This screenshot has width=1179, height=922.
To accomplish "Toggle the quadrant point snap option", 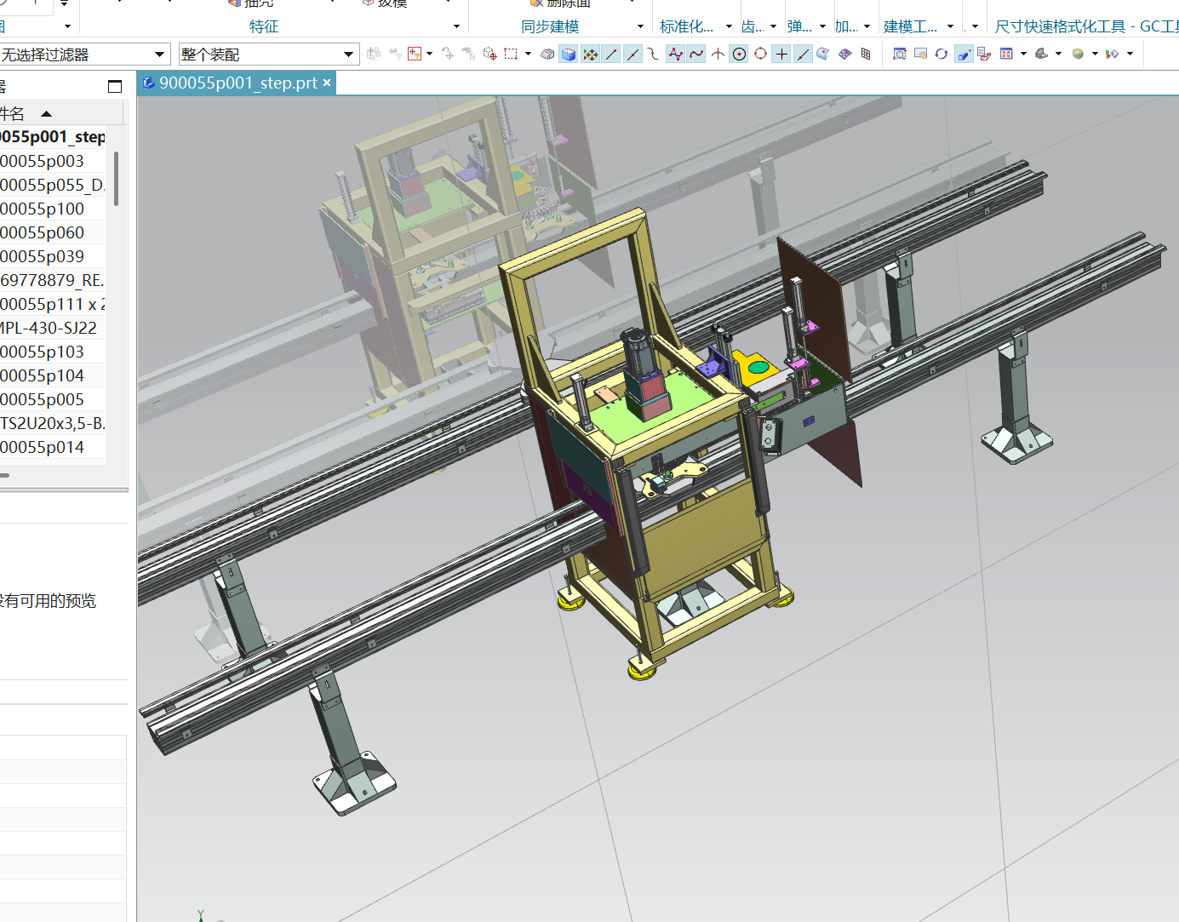I will point(760,54).
